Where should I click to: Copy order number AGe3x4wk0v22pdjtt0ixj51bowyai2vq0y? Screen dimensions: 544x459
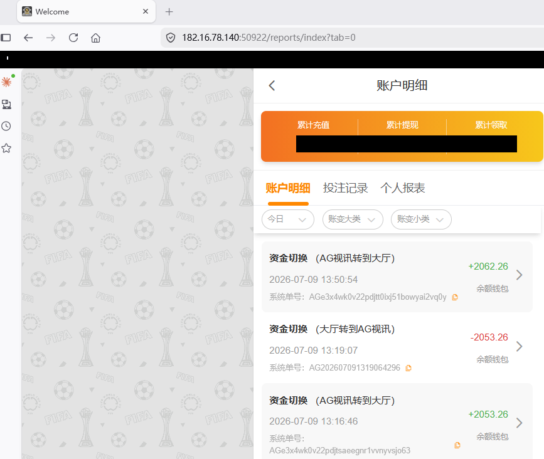tap(455, 297)
